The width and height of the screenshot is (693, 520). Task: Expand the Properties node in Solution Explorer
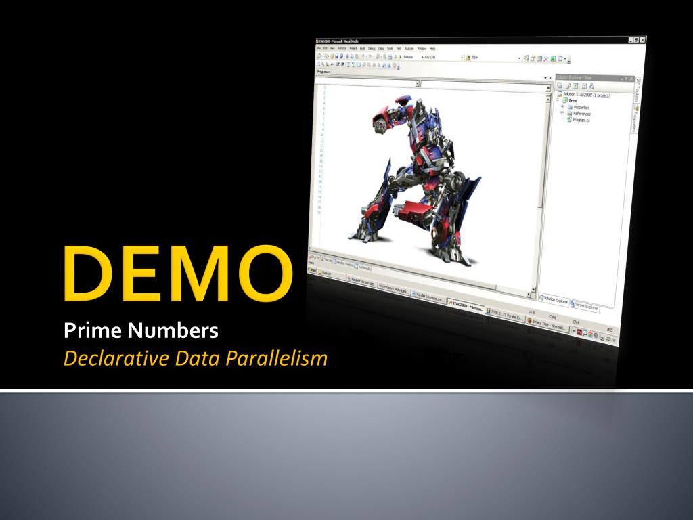[x=562, y=107]
